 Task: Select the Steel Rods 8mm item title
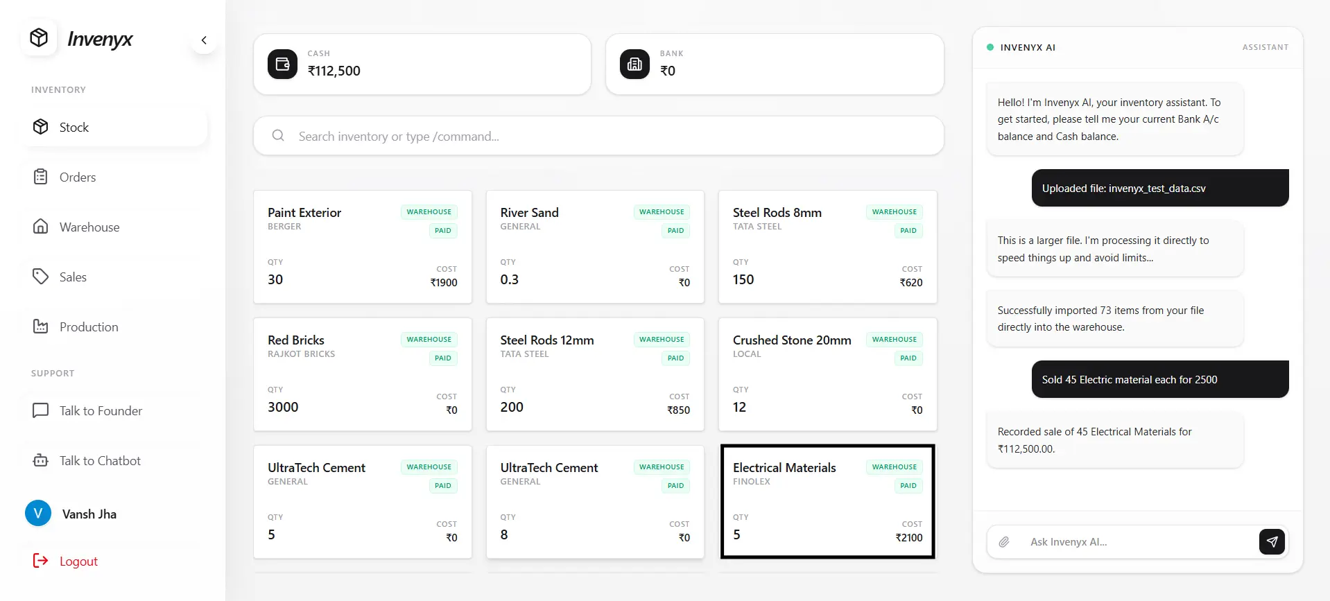[777, 213]
